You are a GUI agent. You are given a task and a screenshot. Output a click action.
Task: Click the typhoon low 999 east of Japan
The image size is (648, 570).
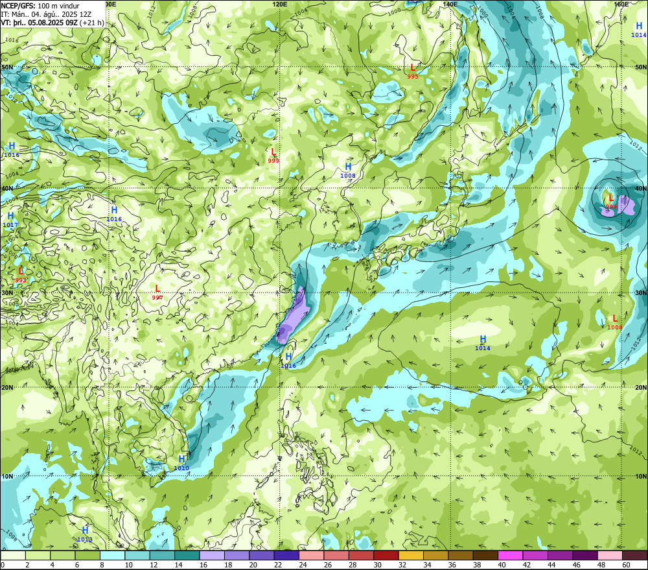pos(611,202)
